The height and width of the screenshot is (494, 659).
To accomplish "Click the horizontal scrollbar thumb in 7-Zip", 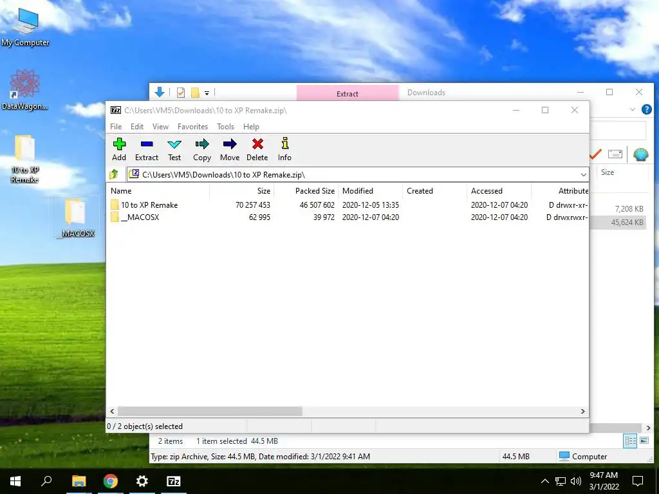I will tap(210, 411).
